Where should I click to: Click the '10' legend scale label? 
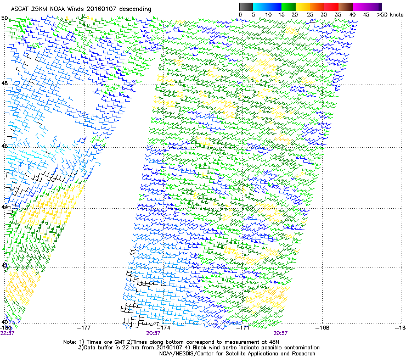point(268,15)
